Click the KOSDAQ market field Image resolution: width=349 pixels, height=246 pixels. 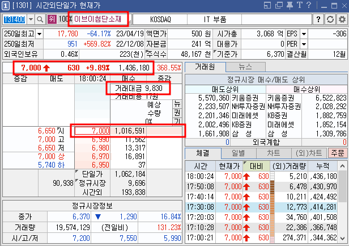pos(160,19)
